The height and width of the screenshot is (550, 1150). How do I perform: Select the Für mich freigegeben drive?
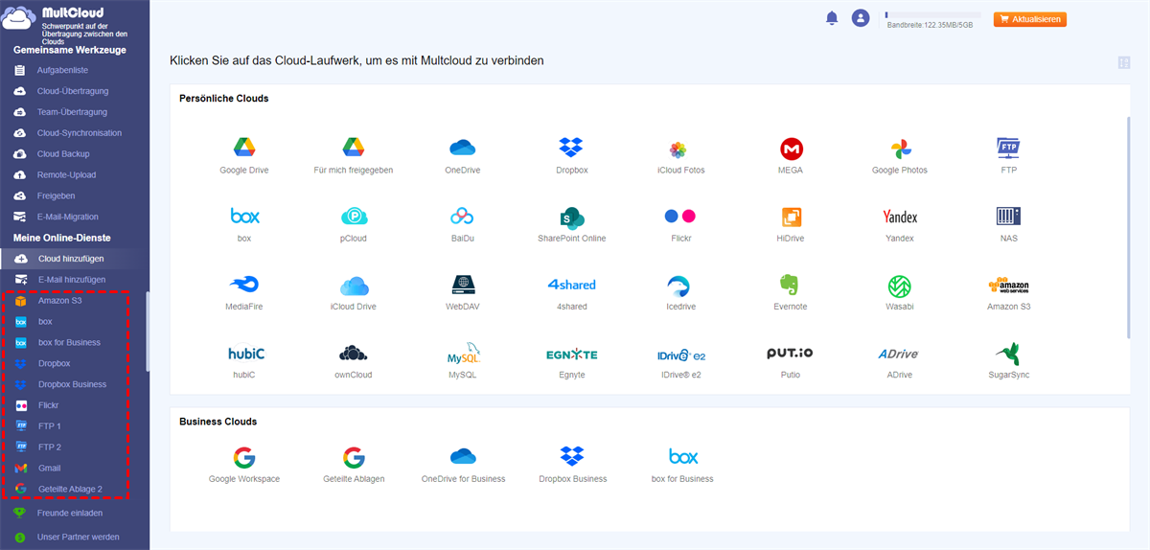pyautogui.click(x=354, y=156)
